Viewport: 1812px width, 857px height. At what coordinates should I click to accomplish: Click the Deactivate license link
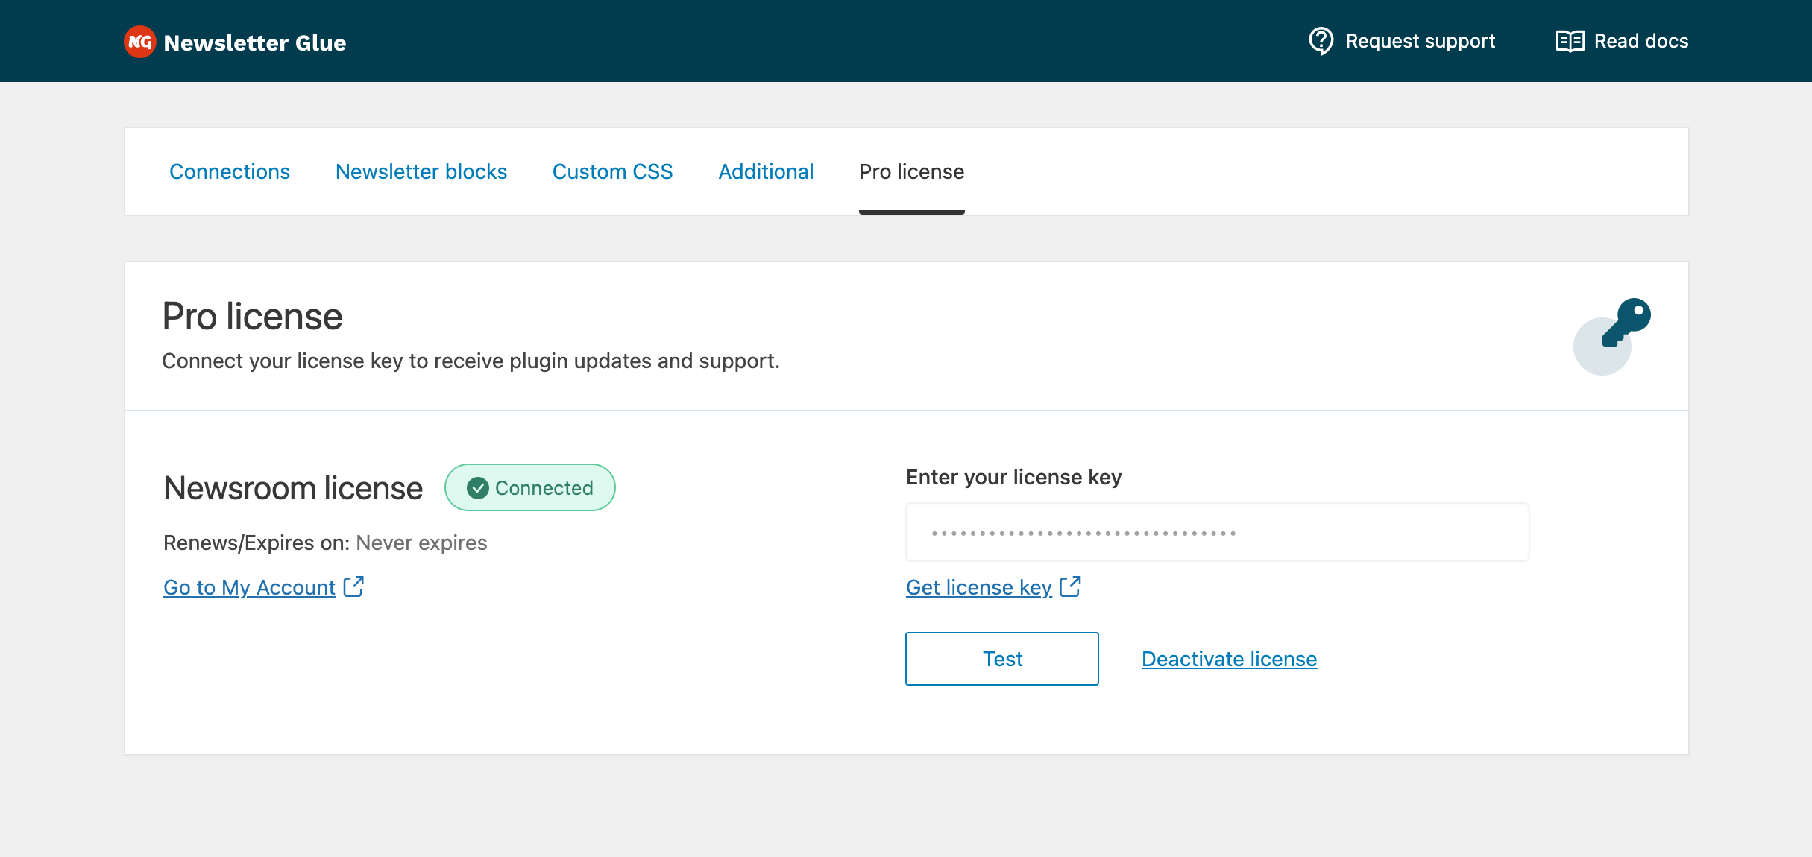(1229, 659)
